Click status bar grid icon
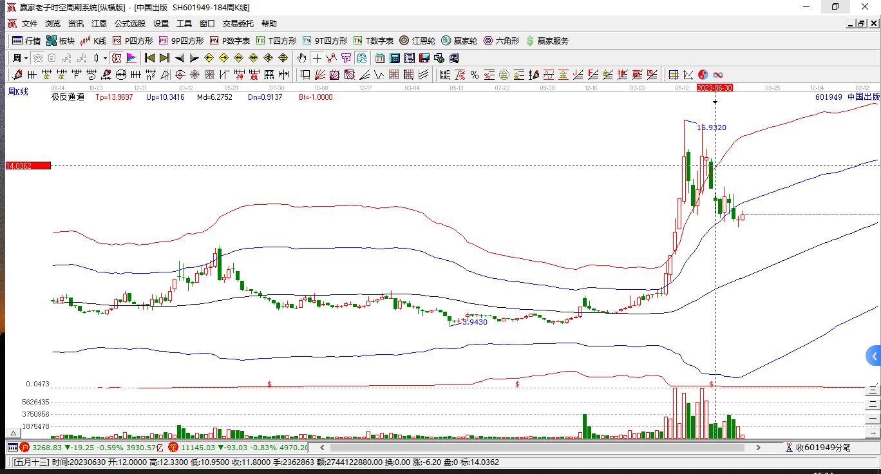Screen dimensions: 881x474 pos(12,448)
